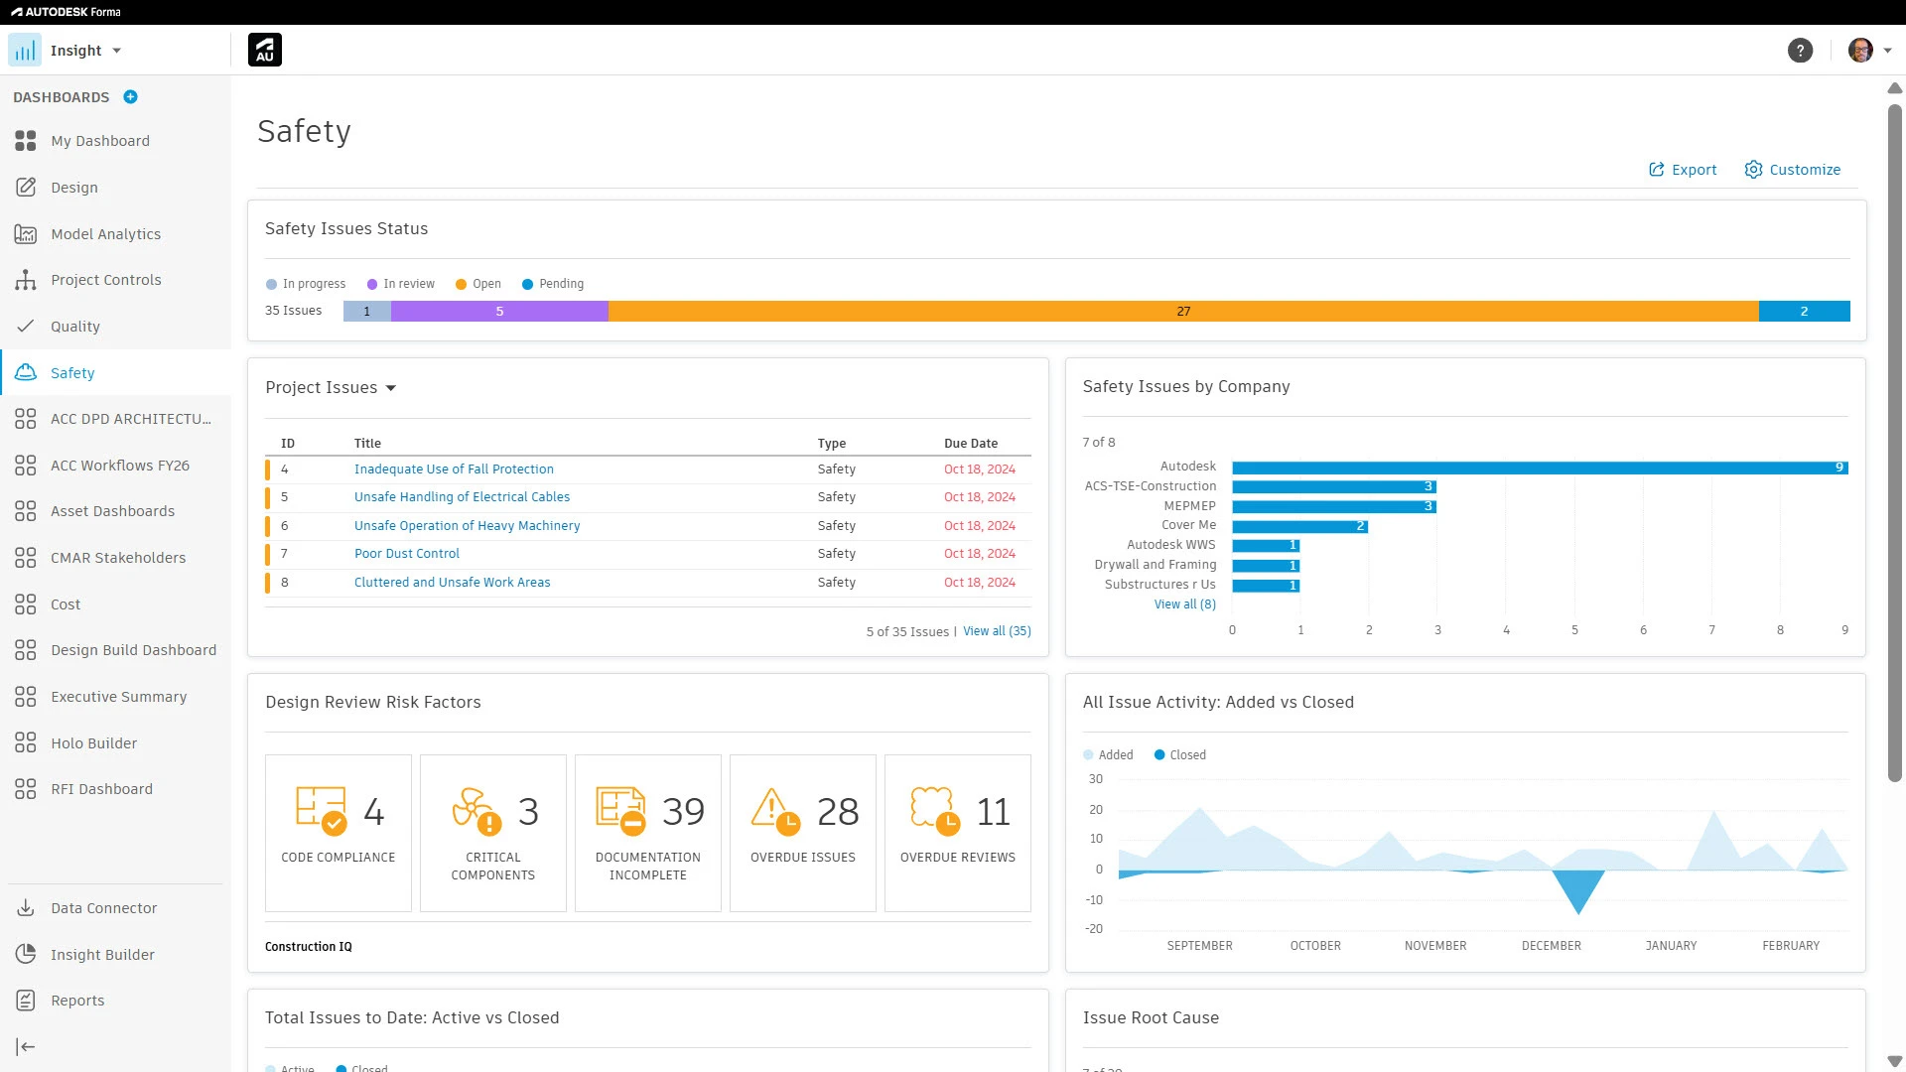Click the Safety hard hat icon
Screen dimensions: 1906x1072
(26, 372)
